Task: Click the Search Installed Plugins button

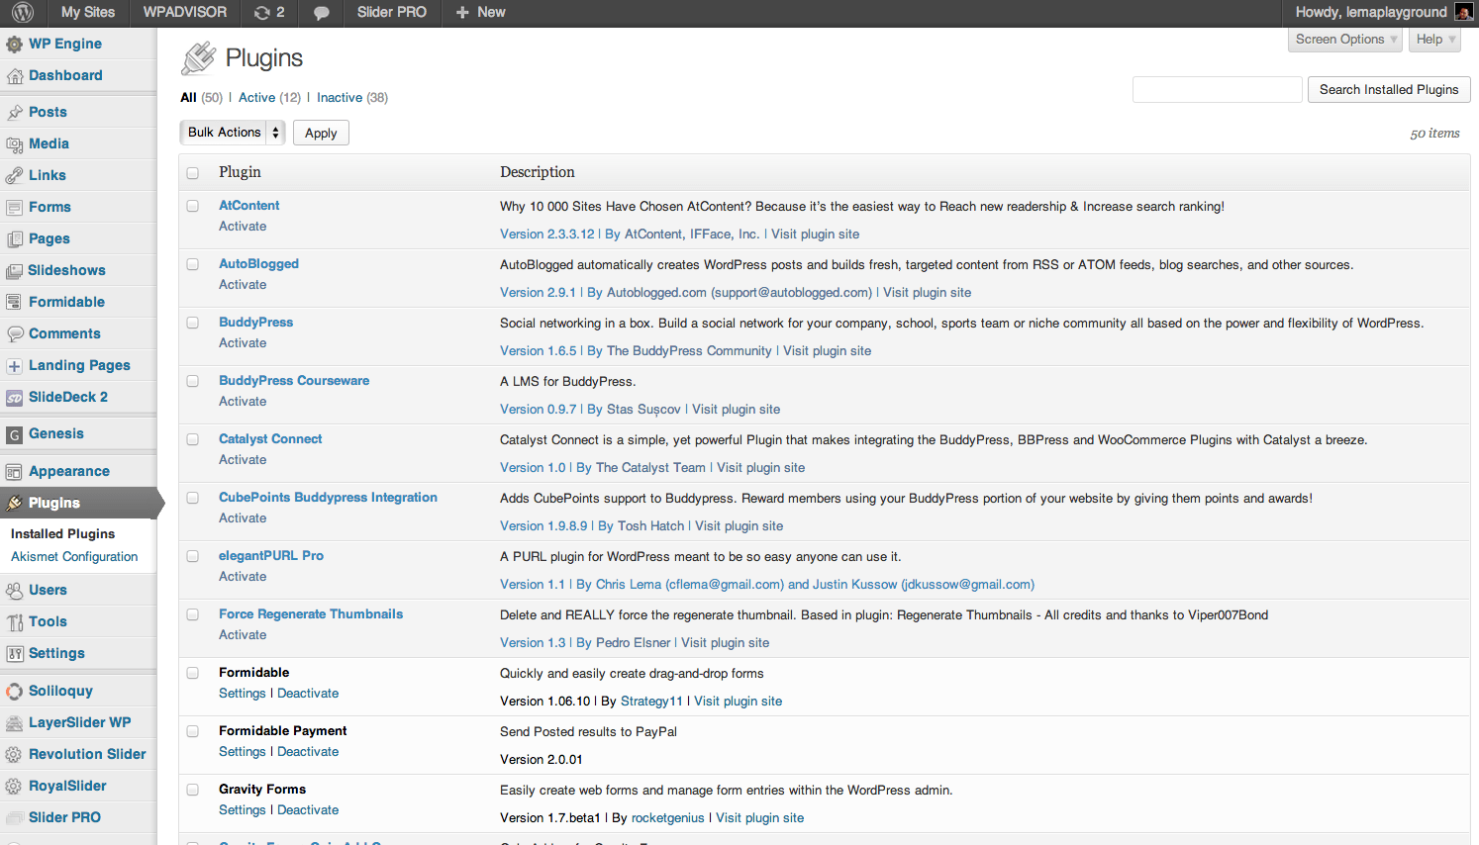Action: pyautogui.click(x=1388, y=90)
